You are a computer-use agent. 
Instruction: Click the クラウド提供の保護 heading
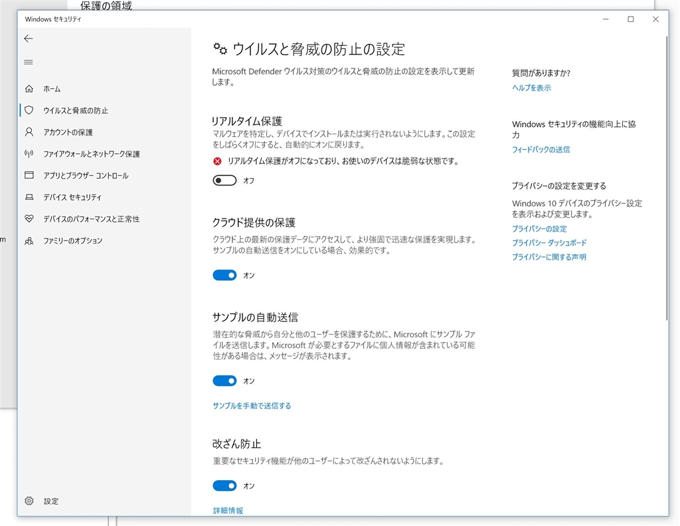254,222
